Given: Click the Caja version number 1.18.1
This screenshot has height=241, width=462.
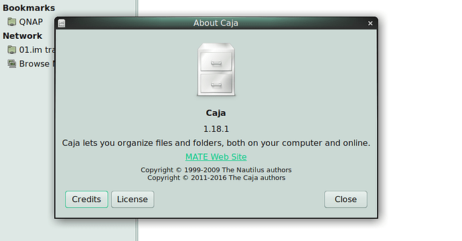Looking at the screenshot, I should coord(216,129).
